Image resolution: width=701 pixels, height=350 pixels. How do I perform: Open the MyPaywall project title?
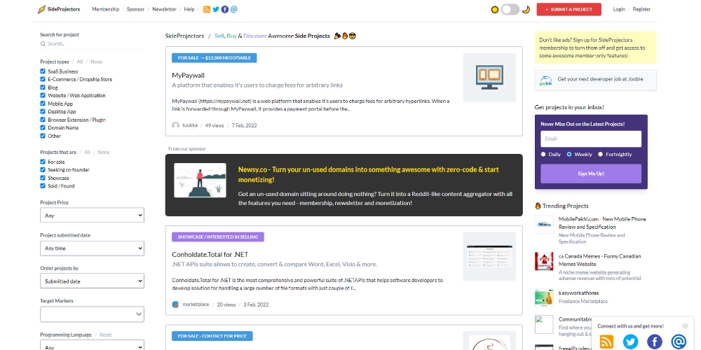point(188,76)
